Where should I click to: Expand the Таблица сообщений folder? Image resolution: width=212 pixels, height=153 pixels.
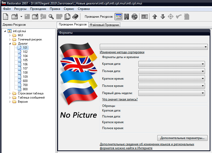10,98
